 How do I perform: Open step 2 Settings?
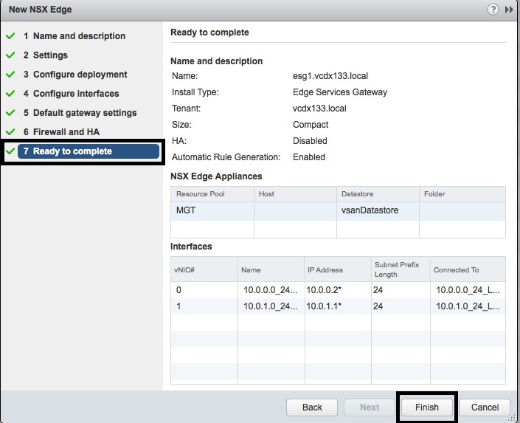(50, 55)
